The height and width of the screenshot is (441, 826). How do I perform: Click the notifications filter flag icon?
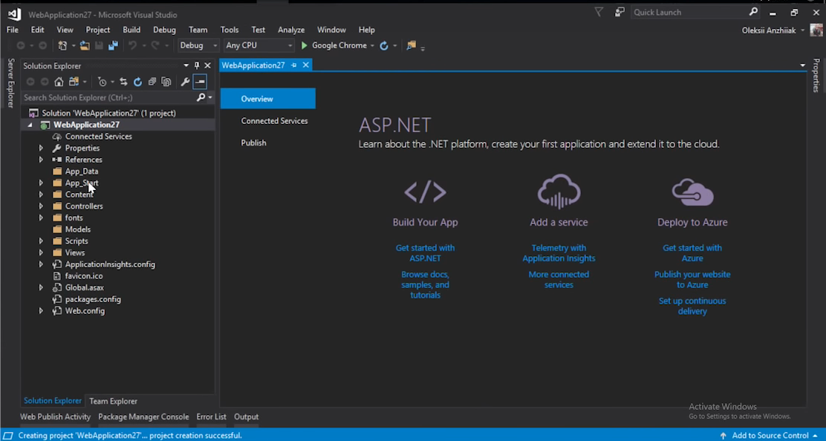click(x=599, y=12)
